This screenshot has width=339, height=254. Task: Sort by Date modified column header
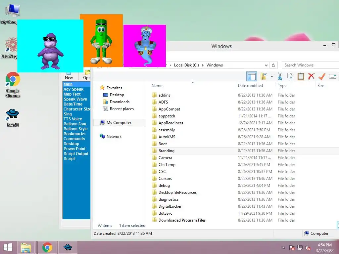coord(250,86)
